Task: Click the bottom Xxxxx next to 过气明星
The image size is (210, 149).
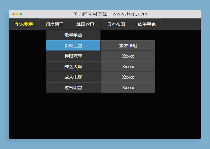Action: coord(128,88)
